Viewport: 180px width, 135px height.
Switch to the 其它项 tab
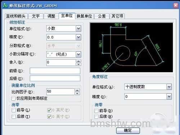coord(117,16)
